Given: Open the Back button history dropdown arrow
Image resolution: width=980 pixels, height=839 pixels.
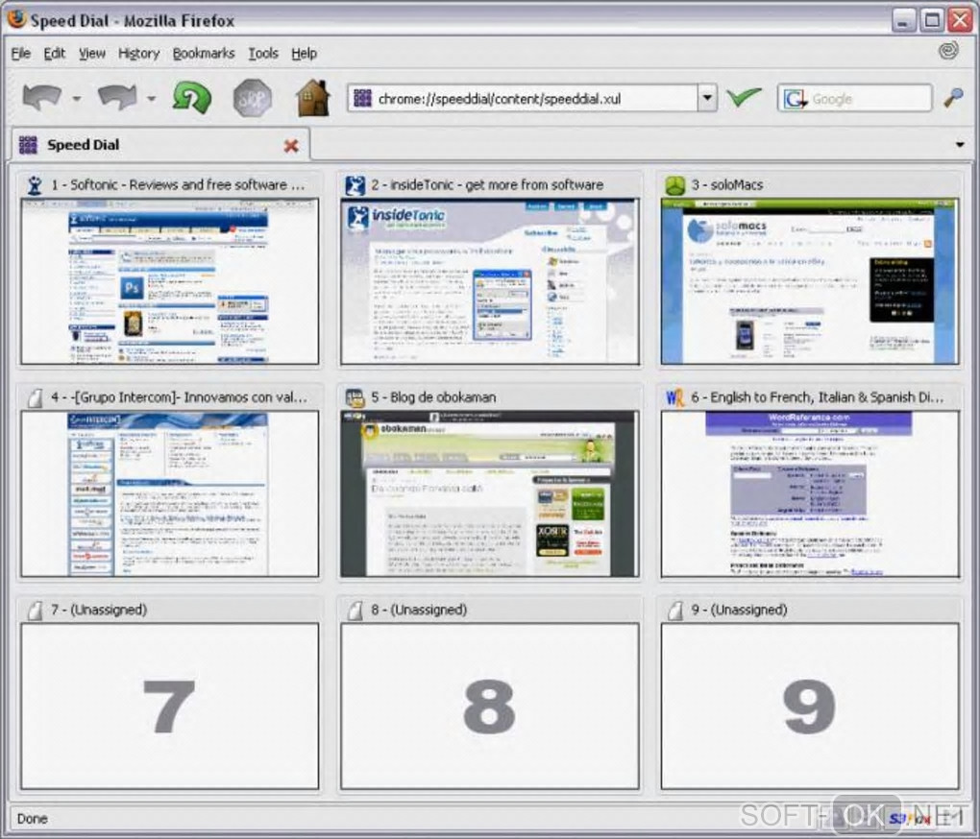Looking at the screenshot, I should pos(77,98).
